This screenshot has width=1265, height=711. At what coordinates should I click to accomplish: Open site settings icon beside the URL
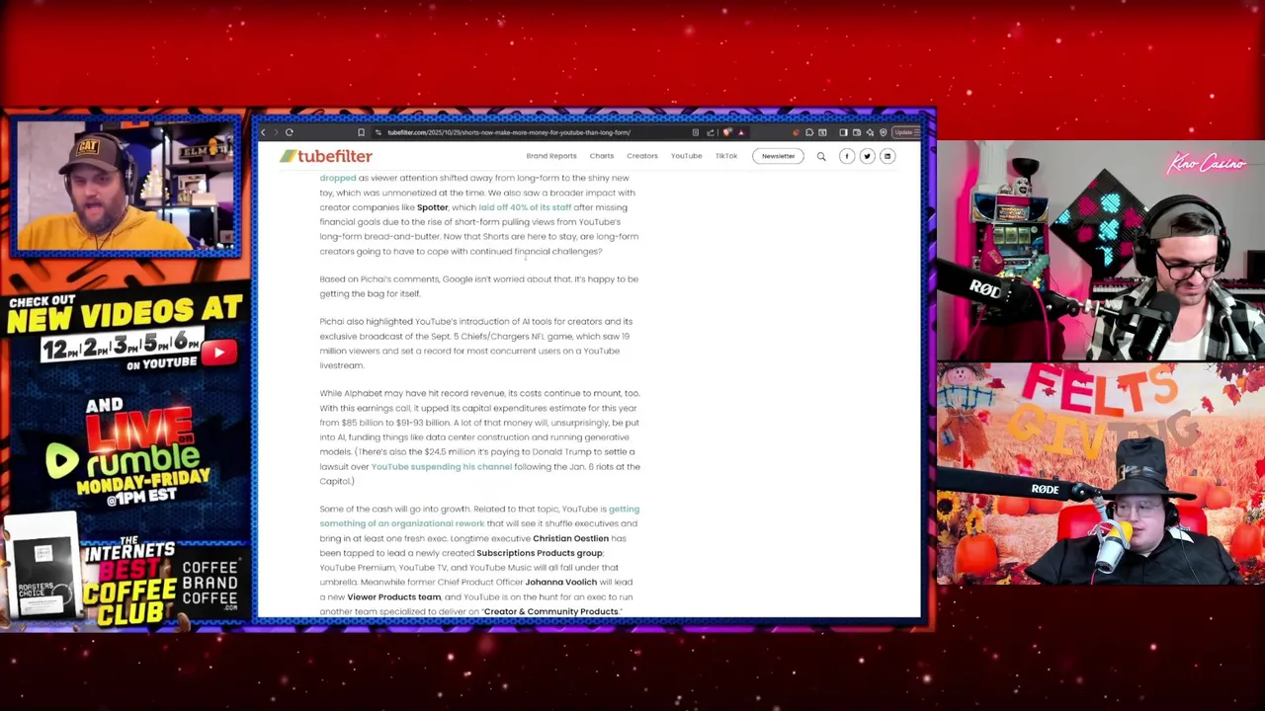tap(378, 132)
